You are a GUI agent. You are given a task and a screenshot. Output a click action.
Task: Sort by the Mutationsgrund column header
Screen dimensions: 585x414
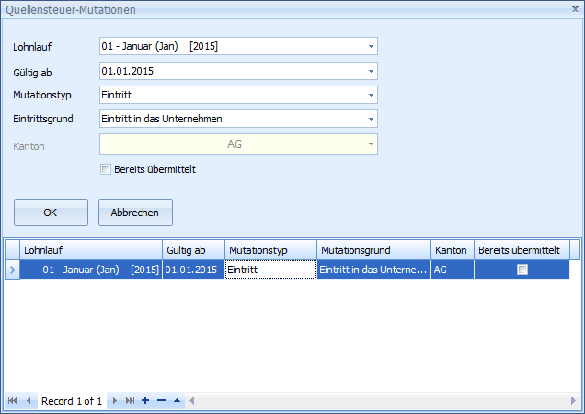pyautogui.click(x=373, y=250)
